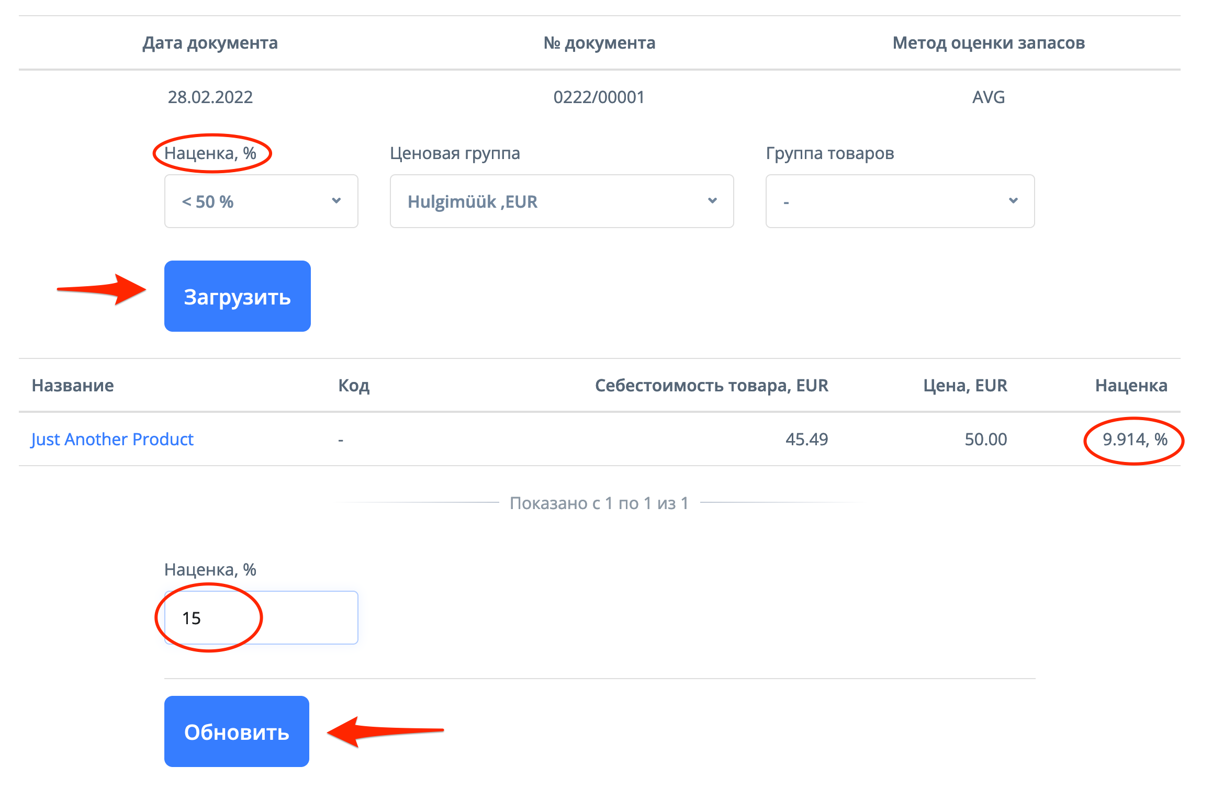The width and height of the screenshot is (1212, 789).
Task: Click the chevron in the Группа товаров selector
Action: (x=1013, y=201)
